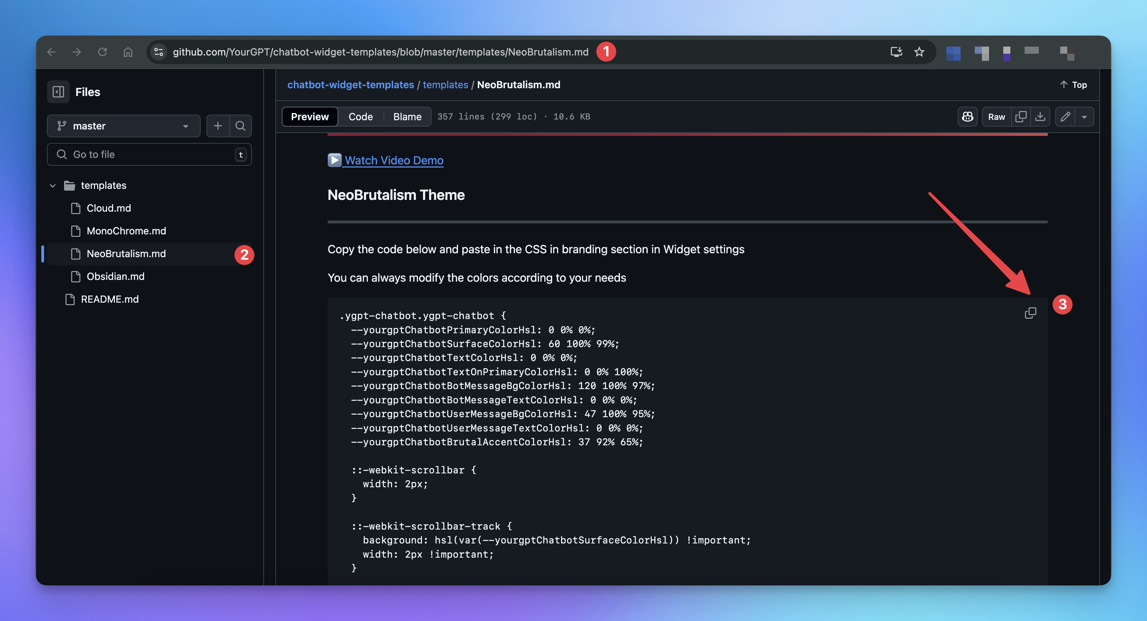Viewport: 1147px width, 621px height.
Task: Add a new file with plus button
Action: (x=218, y=126)
